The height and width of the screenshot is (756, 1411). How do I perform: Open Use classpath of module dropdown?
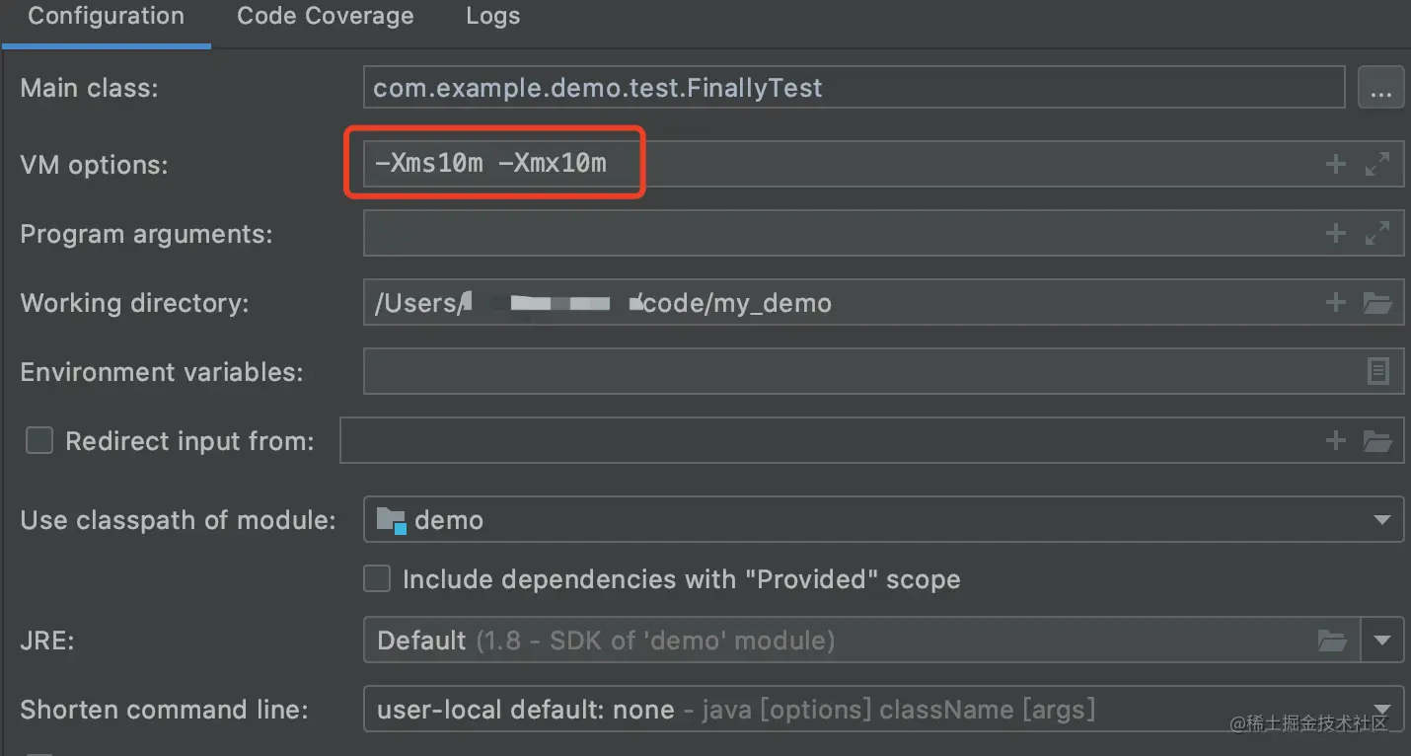click(1381, 520)
